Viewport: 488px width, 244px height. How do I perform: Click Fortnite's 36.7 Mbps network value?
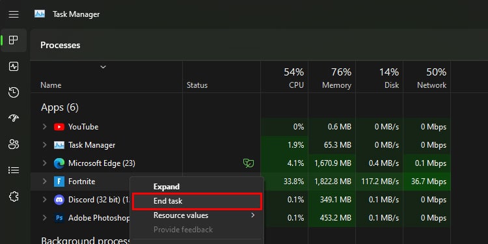tap(429, 182)
